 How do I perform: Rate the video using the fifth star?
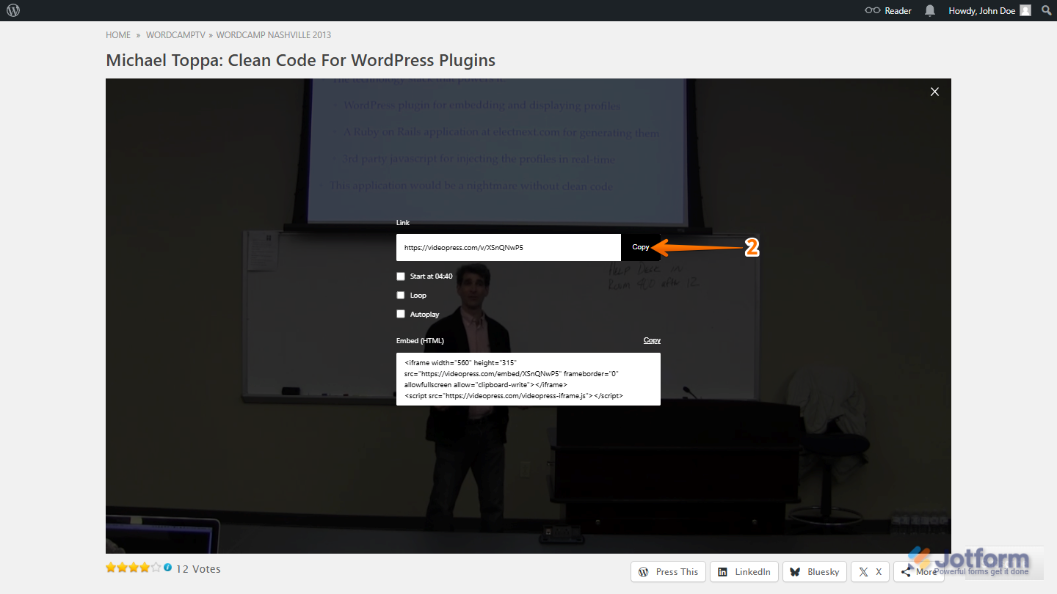point(155,567)
